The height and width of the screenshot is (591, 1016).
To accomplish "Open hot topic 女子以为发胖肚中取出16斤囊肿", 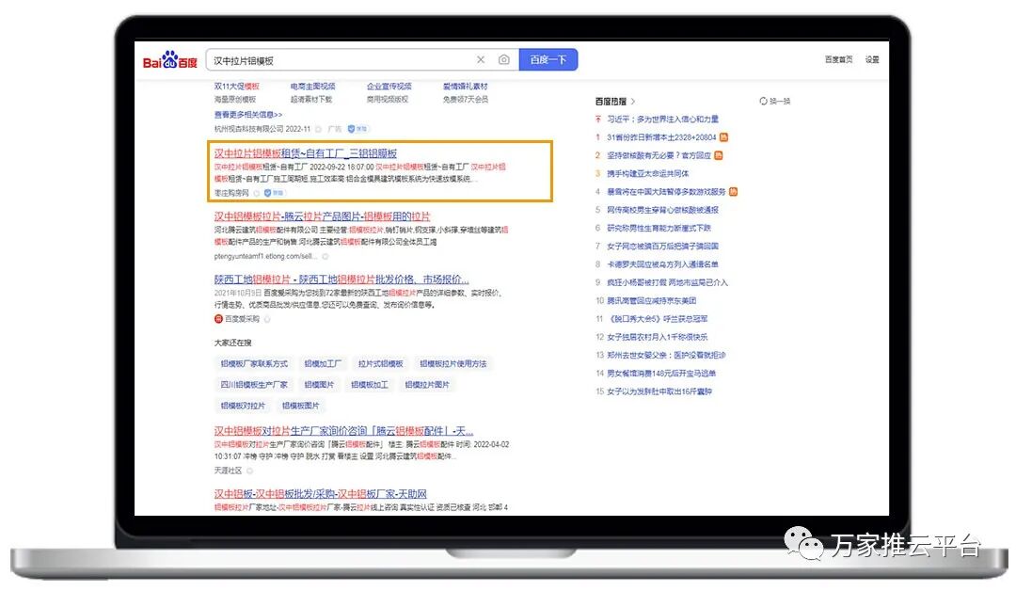I will click(x=659, y=391).
